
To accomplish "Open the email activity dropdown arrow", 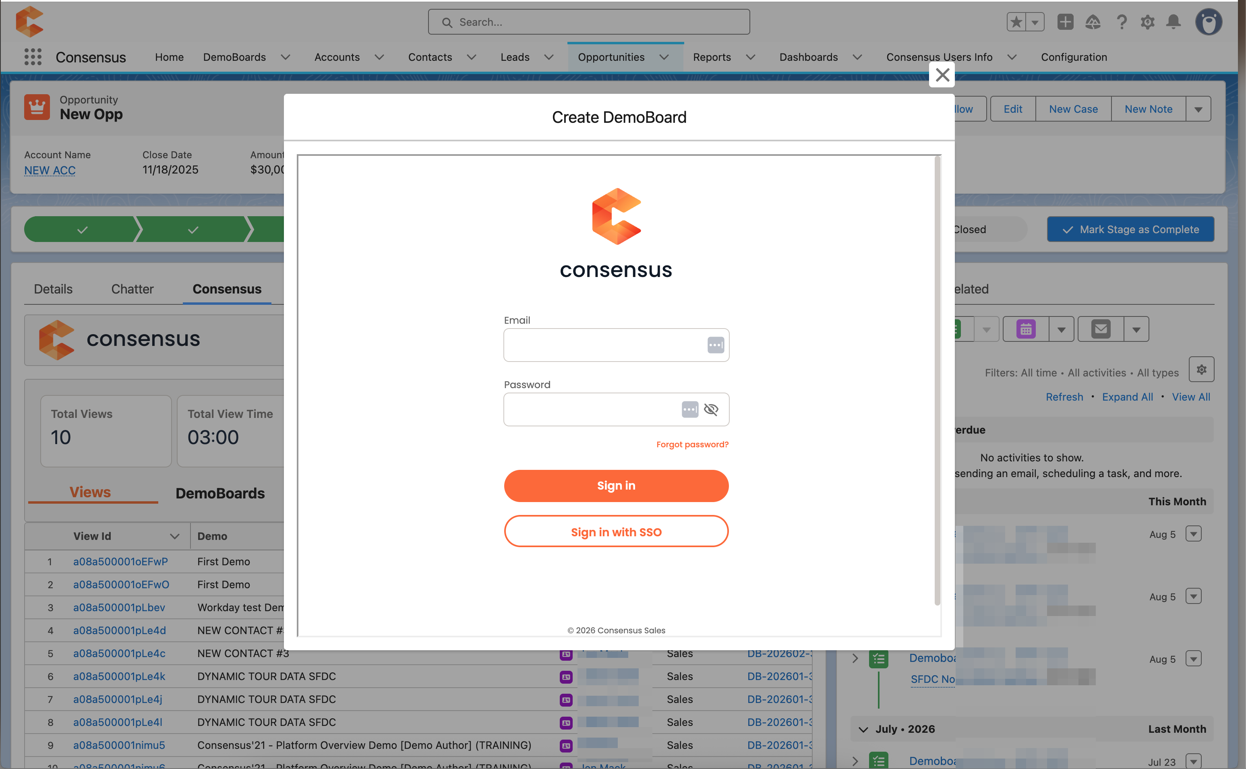I will click(x=1136, y=329).
